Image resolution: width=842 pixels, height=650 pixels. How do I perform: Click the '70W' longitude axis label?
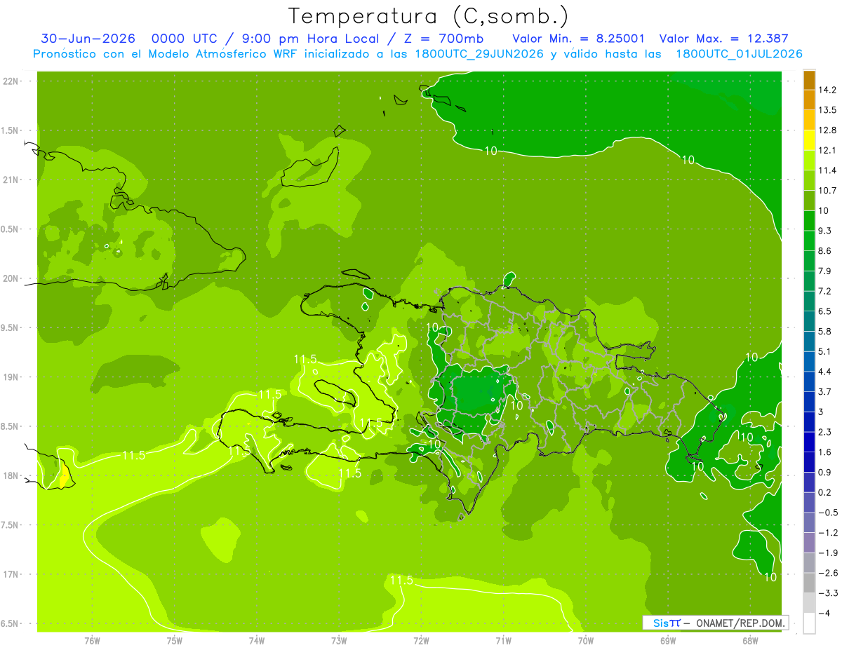[586, 641]
